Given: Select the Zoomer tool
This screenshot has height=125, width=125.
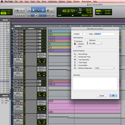Looking at the screenshot, I should coord(29,10).
